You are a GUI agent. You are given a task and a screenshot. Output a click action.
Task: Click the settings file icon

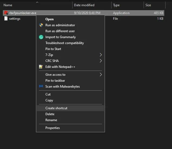point(6,19)
